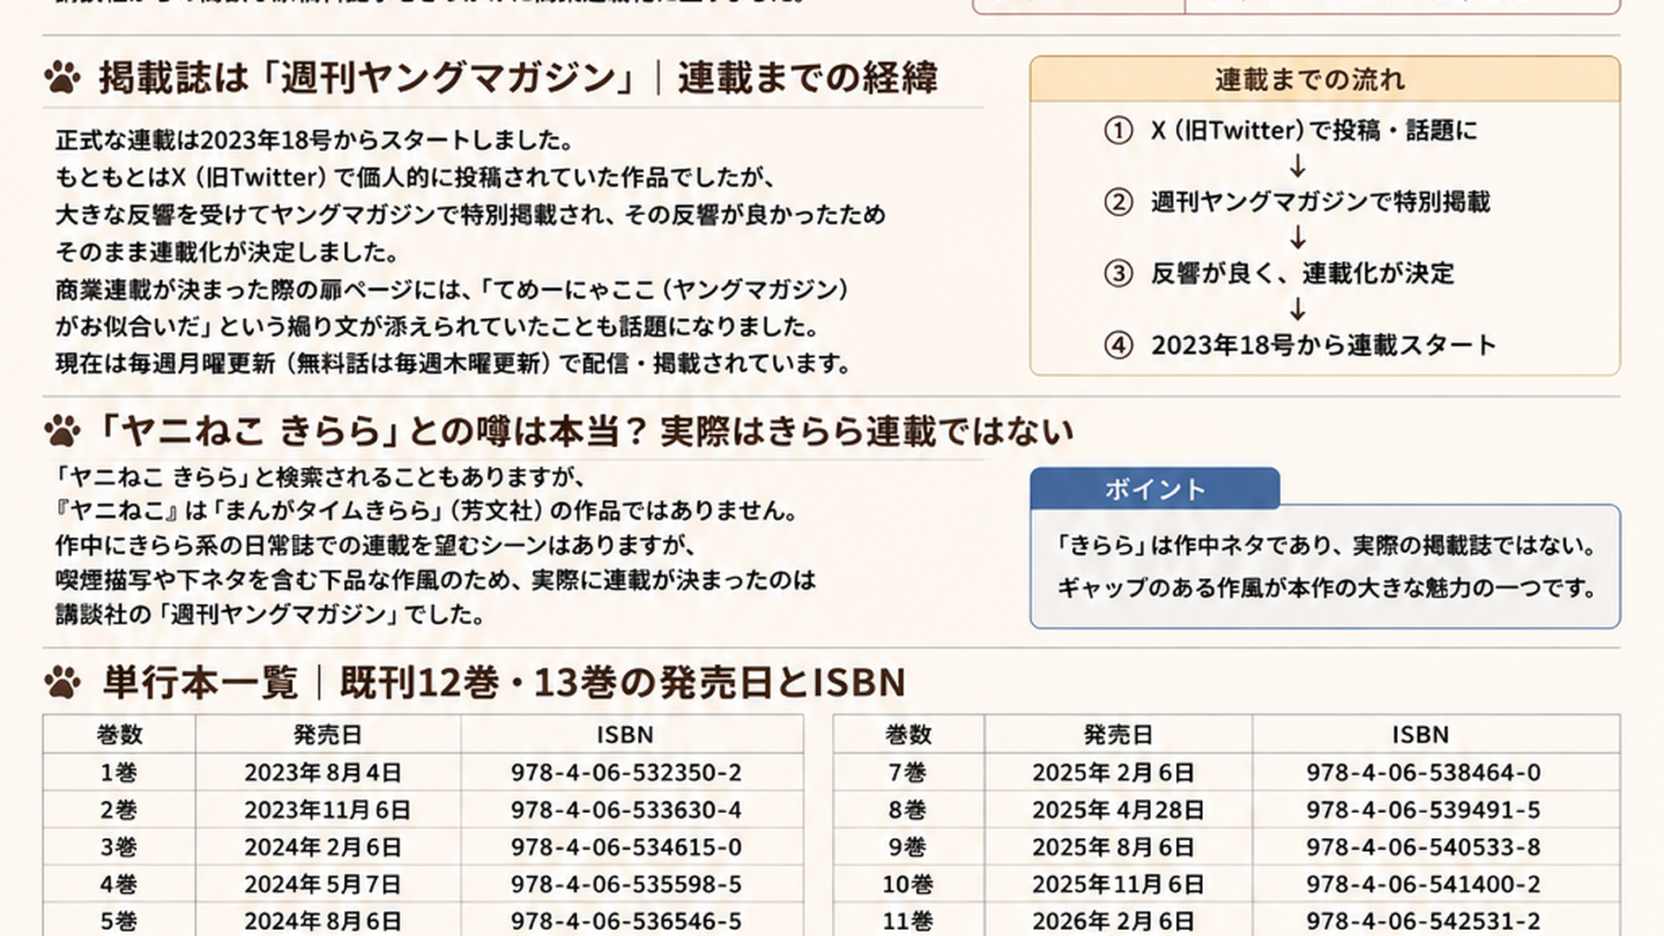This screenshot has height=936, width=1664.
Task: Click the release date 2024年 2月 6日
Action: click(323, 847)
